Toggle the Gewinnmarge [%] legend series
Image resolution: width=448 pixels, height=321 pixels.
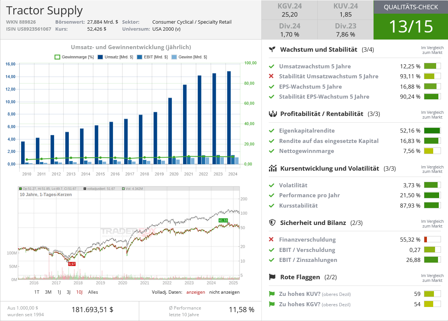(x=74, y=57)
